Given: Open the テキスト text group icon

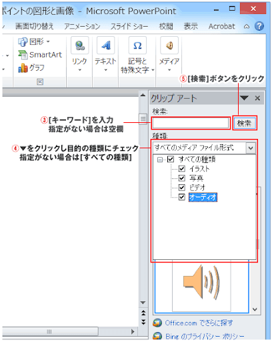Looking at the screenshot, I should pyautogui.click(x=105, y=45).
